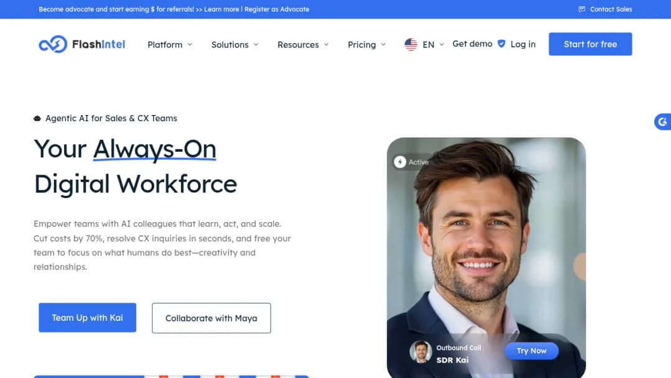Open the Platform nav menu
Image resolution: width=671 pixels, height=378 pixels.
click(x=170, y=45)
